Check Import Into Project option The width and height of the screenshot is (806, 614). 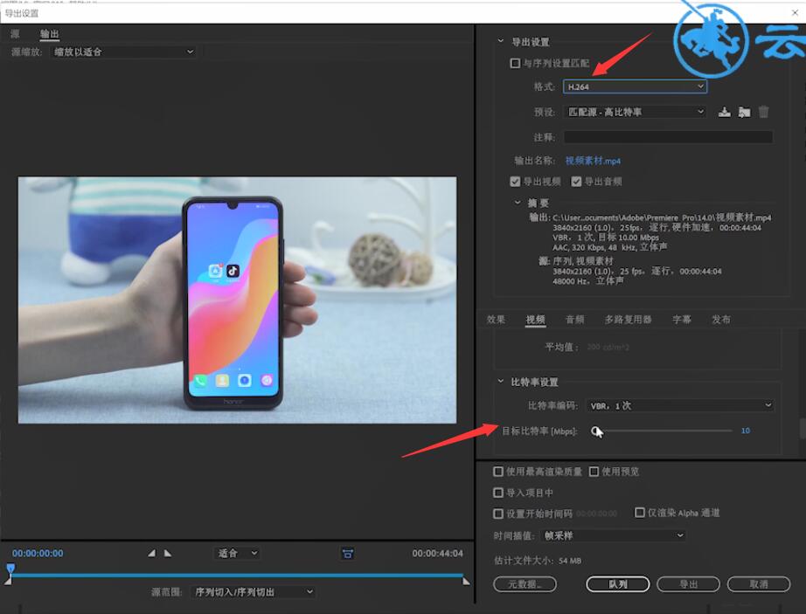pyautogui.click(x=498, y=493)
